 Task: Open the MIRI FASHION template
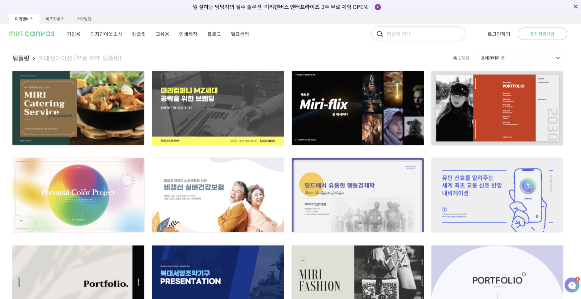point(358,272)
